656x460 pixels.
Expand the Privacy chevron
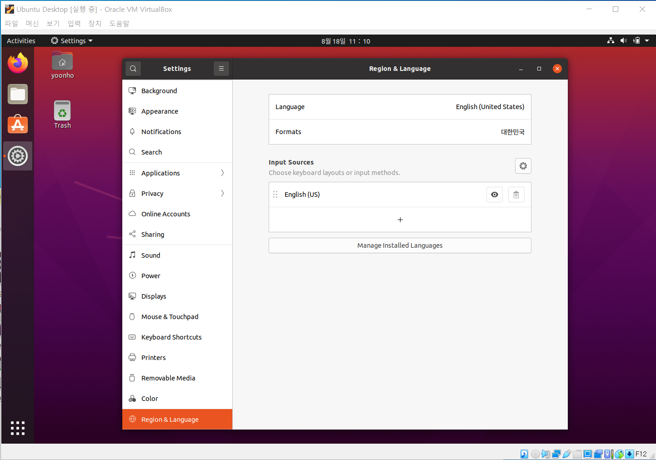222,194
